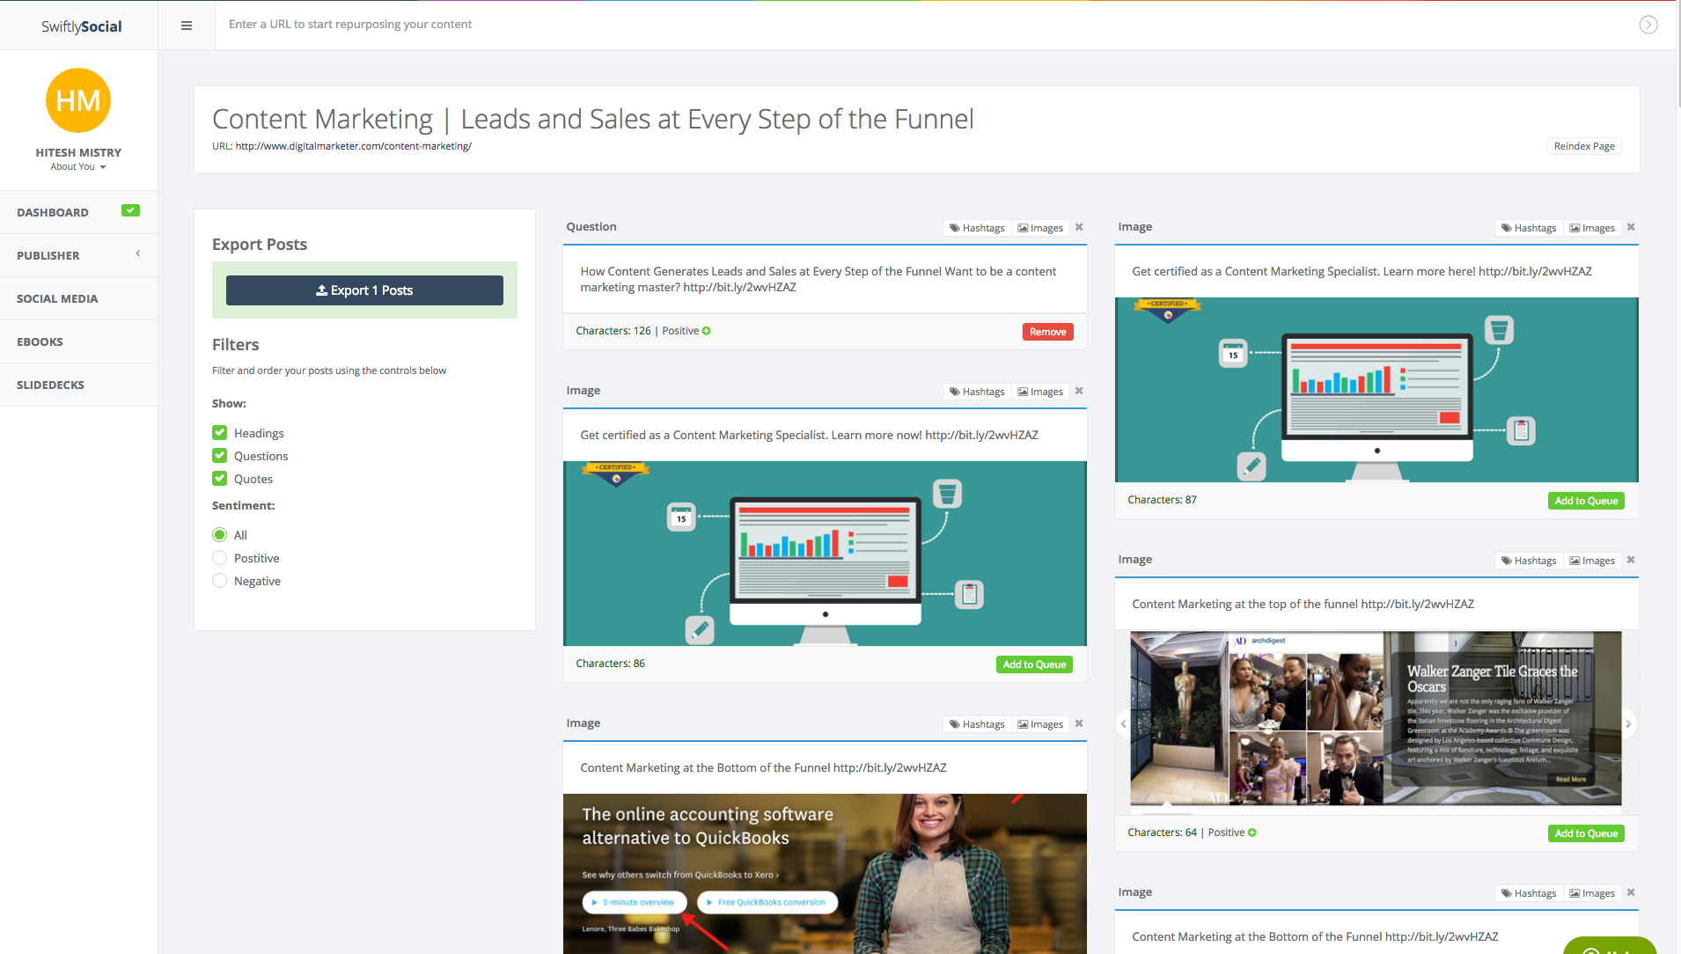This screenshot has height=954, width=1681.
Task: Open the Slidedecks menu item
Action: 78,385
